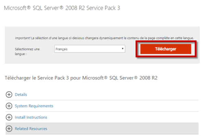Click blank area of the Install Instructions row

pyautogui.click(x=122, y=117)
